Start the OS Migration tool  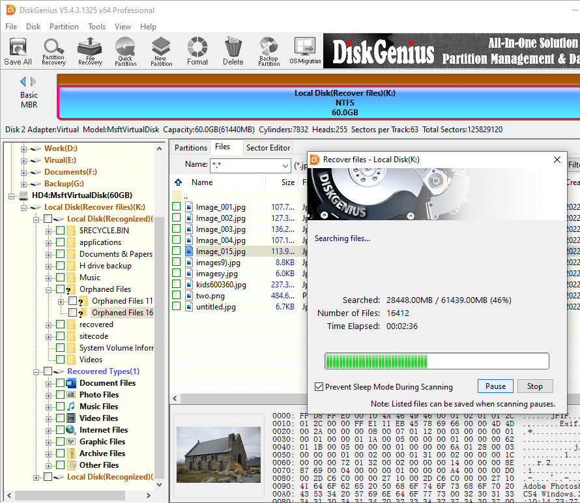305,51
